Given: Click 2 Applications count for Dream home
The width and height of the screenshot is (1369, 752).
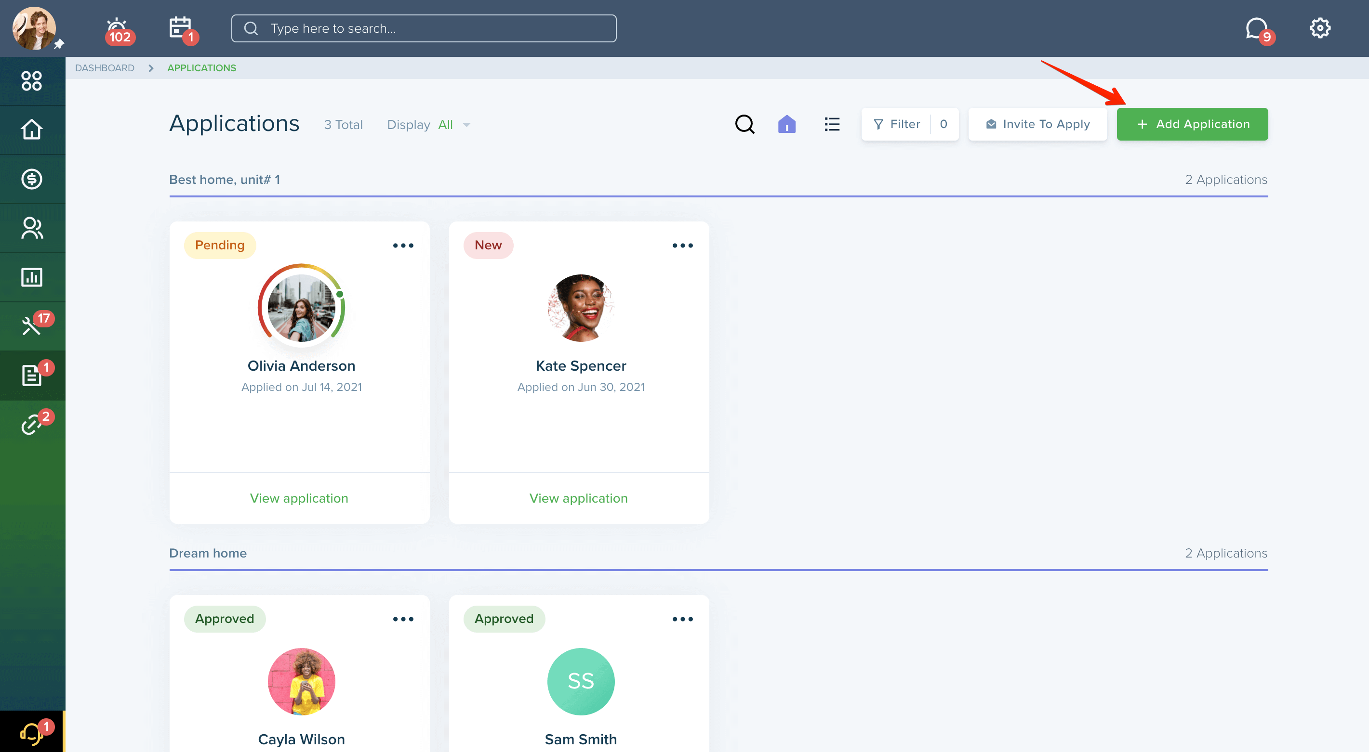Looking at the screenshot, I should click(x=1226, y=553).
